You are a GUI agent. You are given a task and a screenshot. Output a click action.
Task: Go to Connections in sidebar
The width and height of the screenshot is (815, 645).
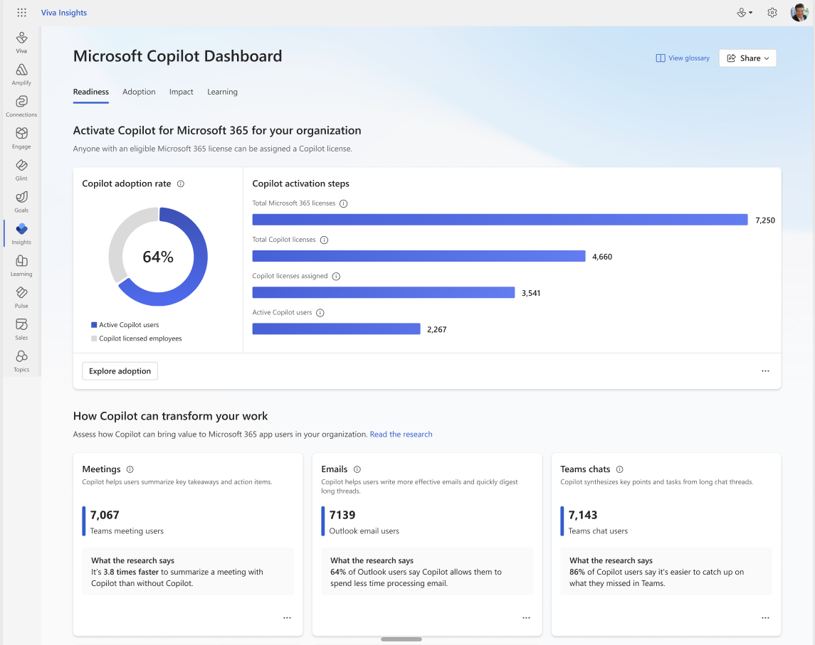coord(21,107)
